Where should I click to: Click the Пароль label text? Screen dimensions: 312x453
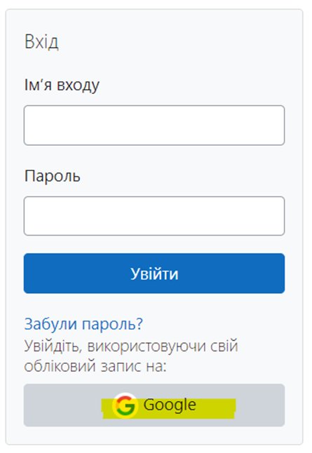pos(53,176)
